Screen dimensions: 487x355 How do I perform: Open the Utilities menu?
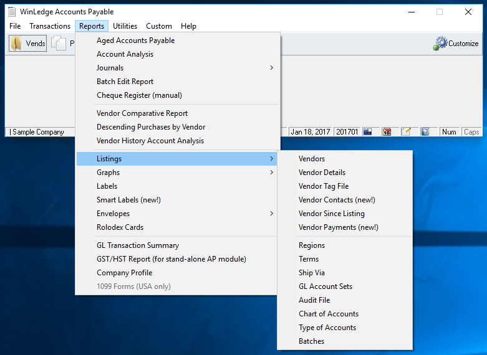(x=125, y=26)
